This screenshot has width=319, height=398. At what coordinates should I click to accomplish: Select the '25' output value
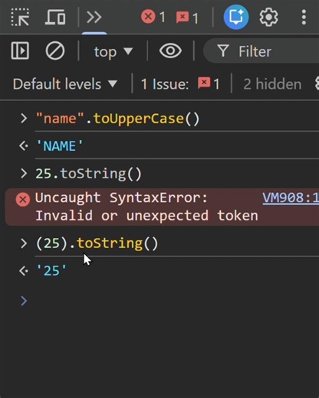pos(51,270)
